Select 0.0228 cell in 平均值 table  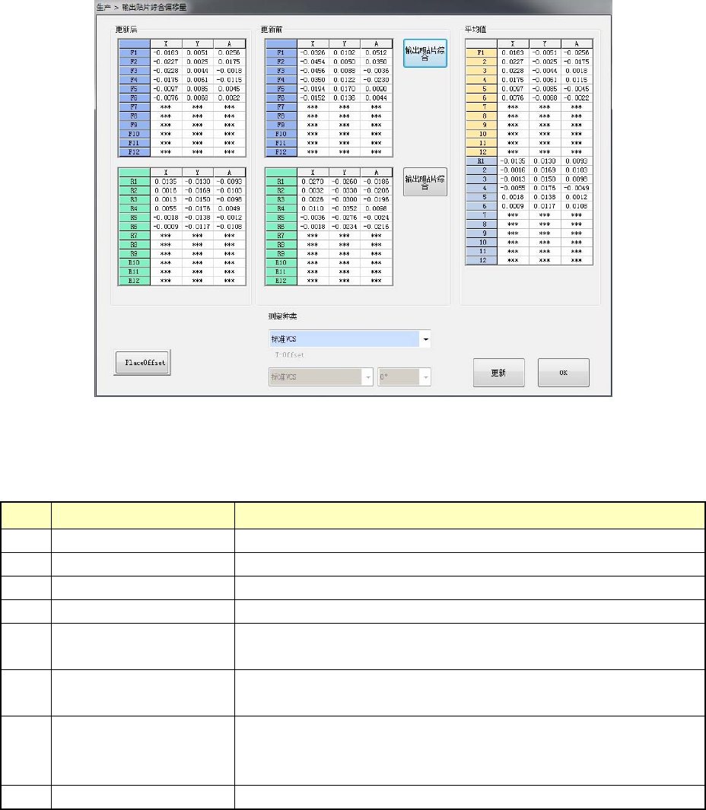pos(514,71)
